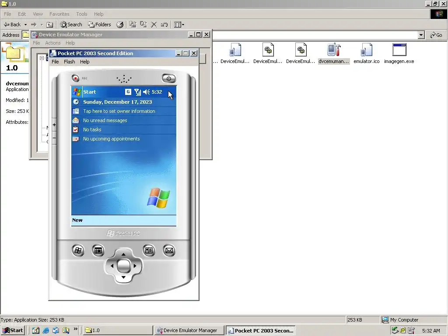Screen dimensions: 448x336
Task: Click the Delete (X) toolbar icon
Action: click(154, 24)
